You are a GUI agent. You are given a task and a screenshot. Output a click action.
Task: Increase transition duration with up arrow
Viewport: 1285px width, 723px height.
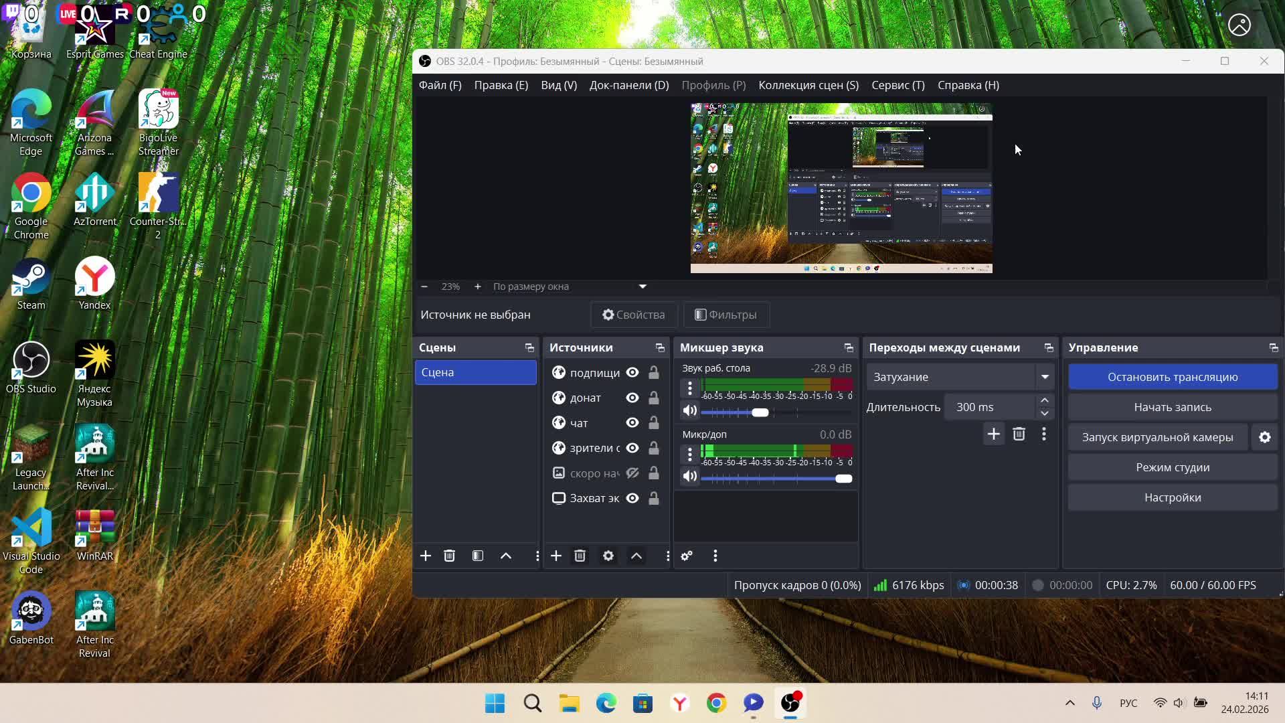click(1045, 400)
